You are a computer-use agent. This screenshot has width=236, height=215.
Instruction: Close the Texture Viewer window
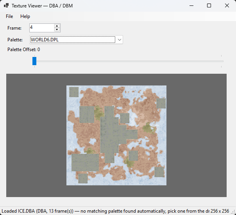[x=227, y=6]
